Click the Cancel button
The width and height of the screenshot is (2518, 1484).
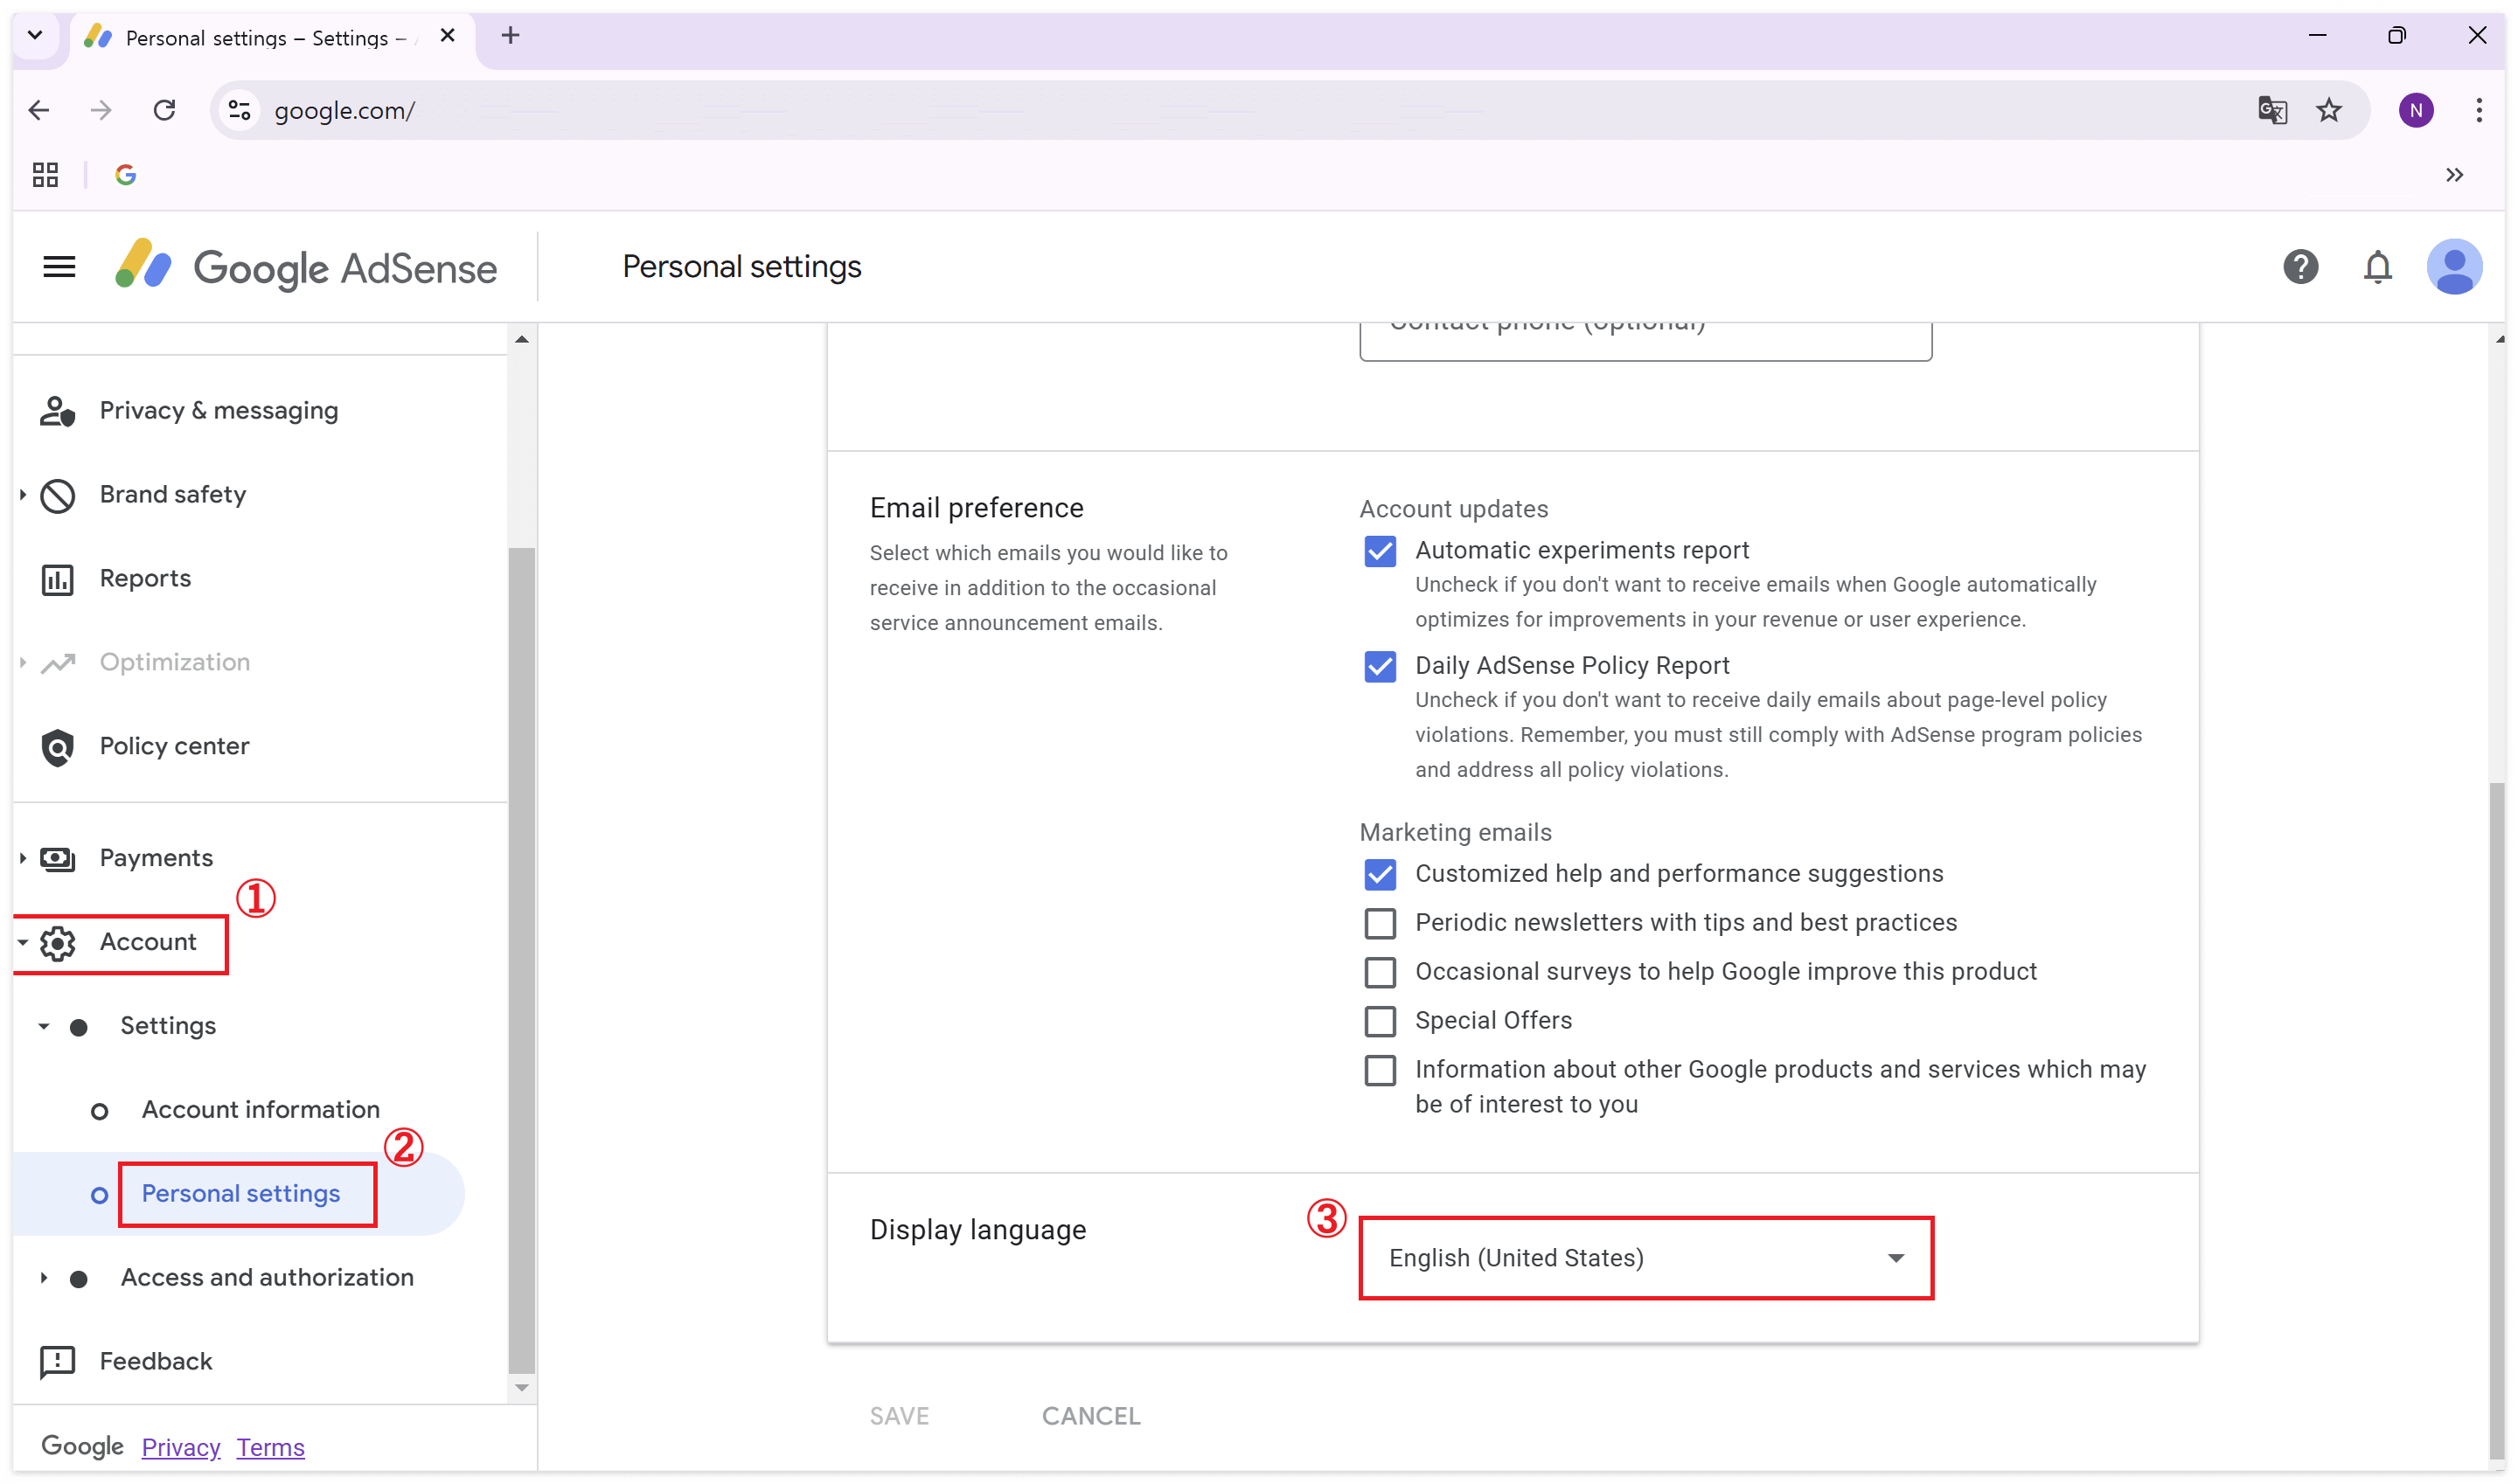[1090, 1416]
